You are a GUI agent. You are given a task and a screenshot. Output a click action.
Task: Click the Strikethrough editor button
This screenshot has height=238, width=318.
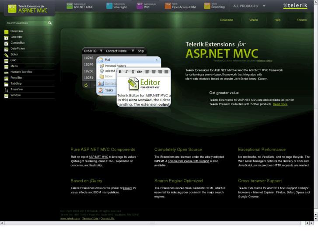tap(140, 72)
